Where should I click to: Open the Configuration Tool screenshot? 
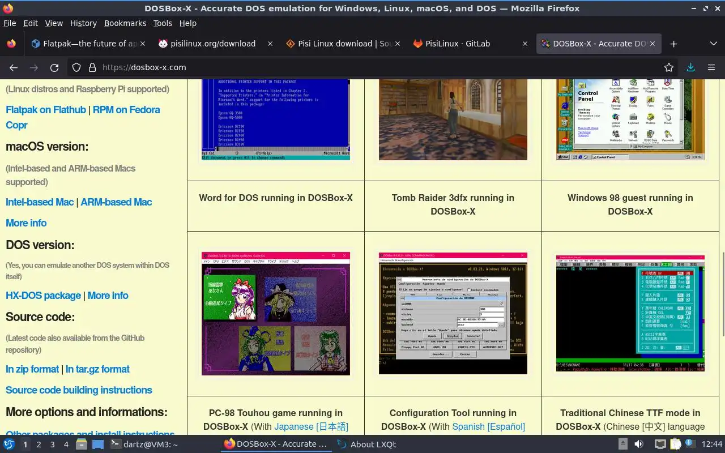[x=453, y=314]
